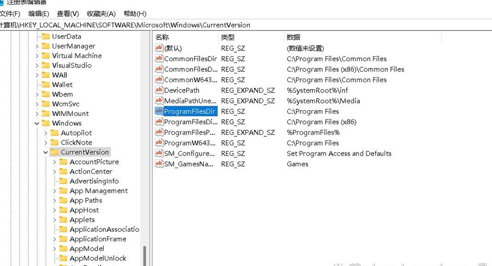This screenshot has height=266, width=492.
Task: Click the DevicePath string value icon
Action: (159, 90)
